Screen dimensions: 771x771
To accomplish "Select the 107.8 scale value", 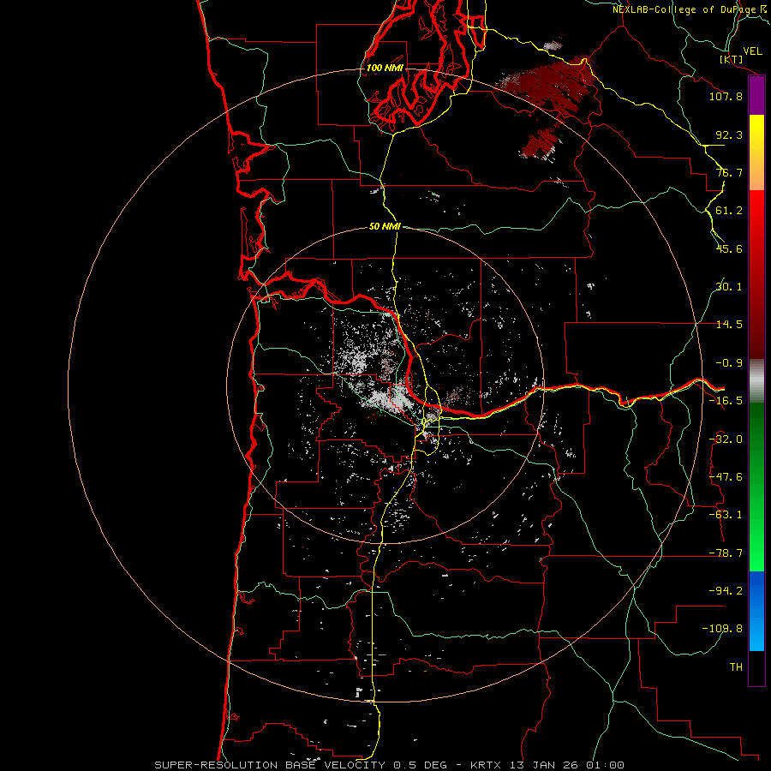I will click(x=726, y=96).
